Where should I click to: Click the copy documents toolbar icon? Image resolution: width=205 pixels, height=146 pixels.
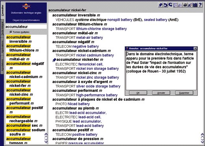pos(175,5)
